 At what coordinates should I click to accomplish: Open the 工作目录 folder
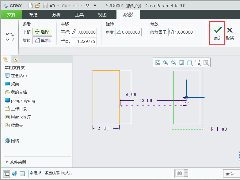point(16,109)
